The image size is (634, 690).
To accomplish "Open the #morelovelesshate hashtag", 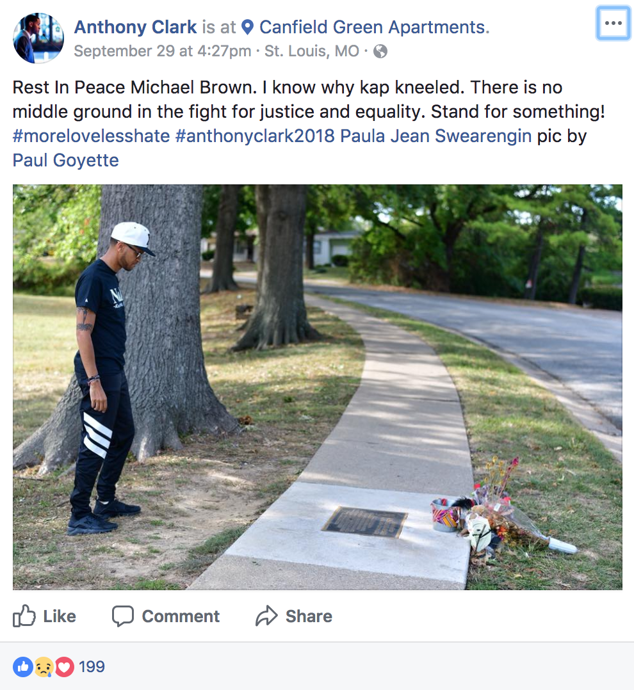I will (91, 136).
